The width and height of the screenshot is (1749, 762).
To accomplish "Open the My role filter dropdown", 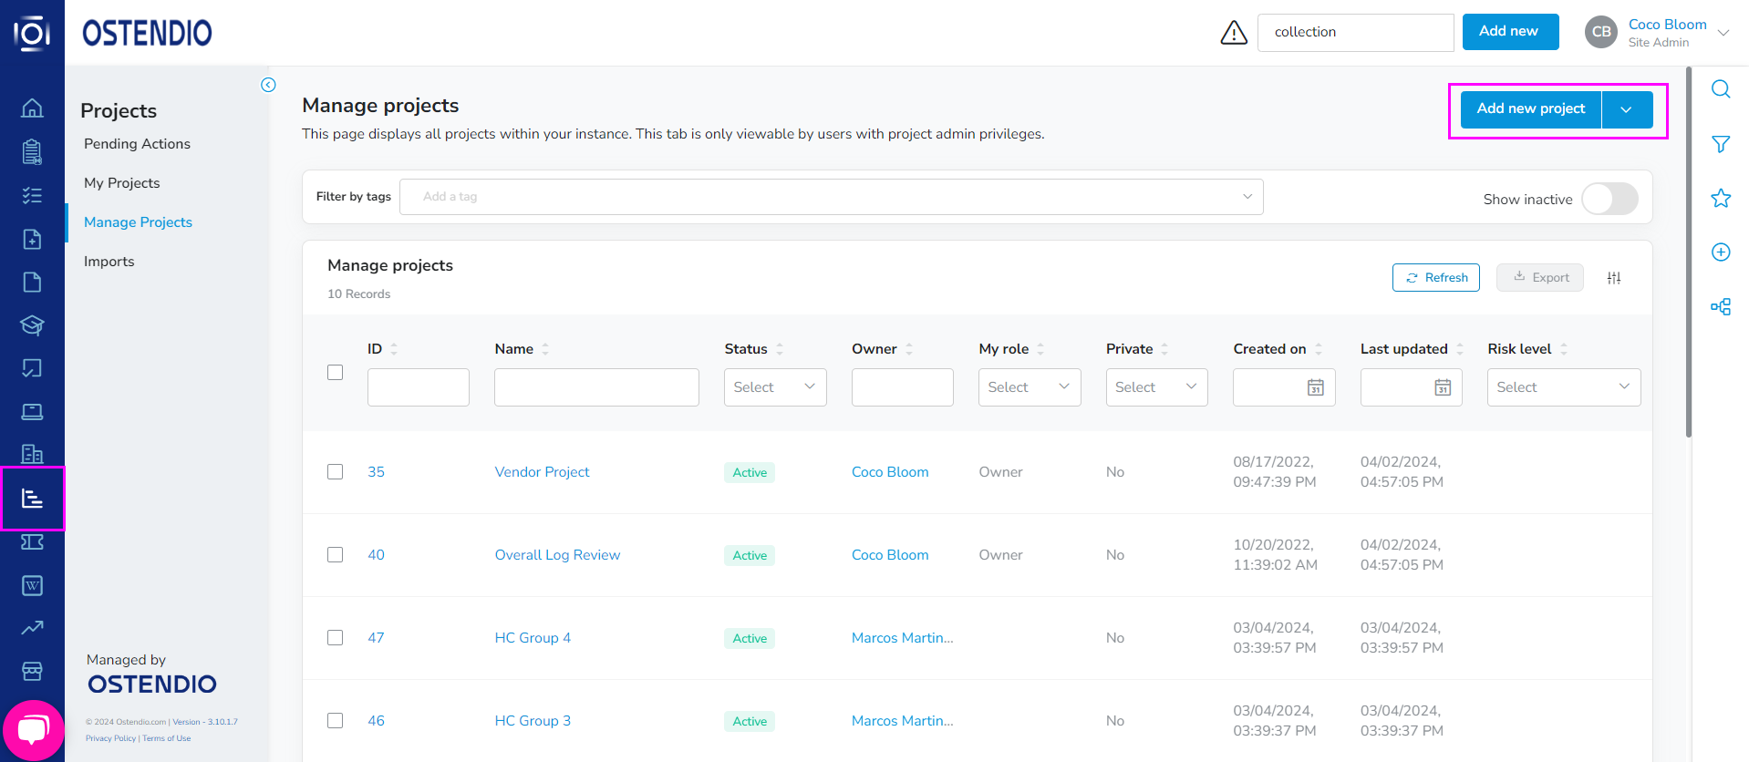I will (1030, 387).
